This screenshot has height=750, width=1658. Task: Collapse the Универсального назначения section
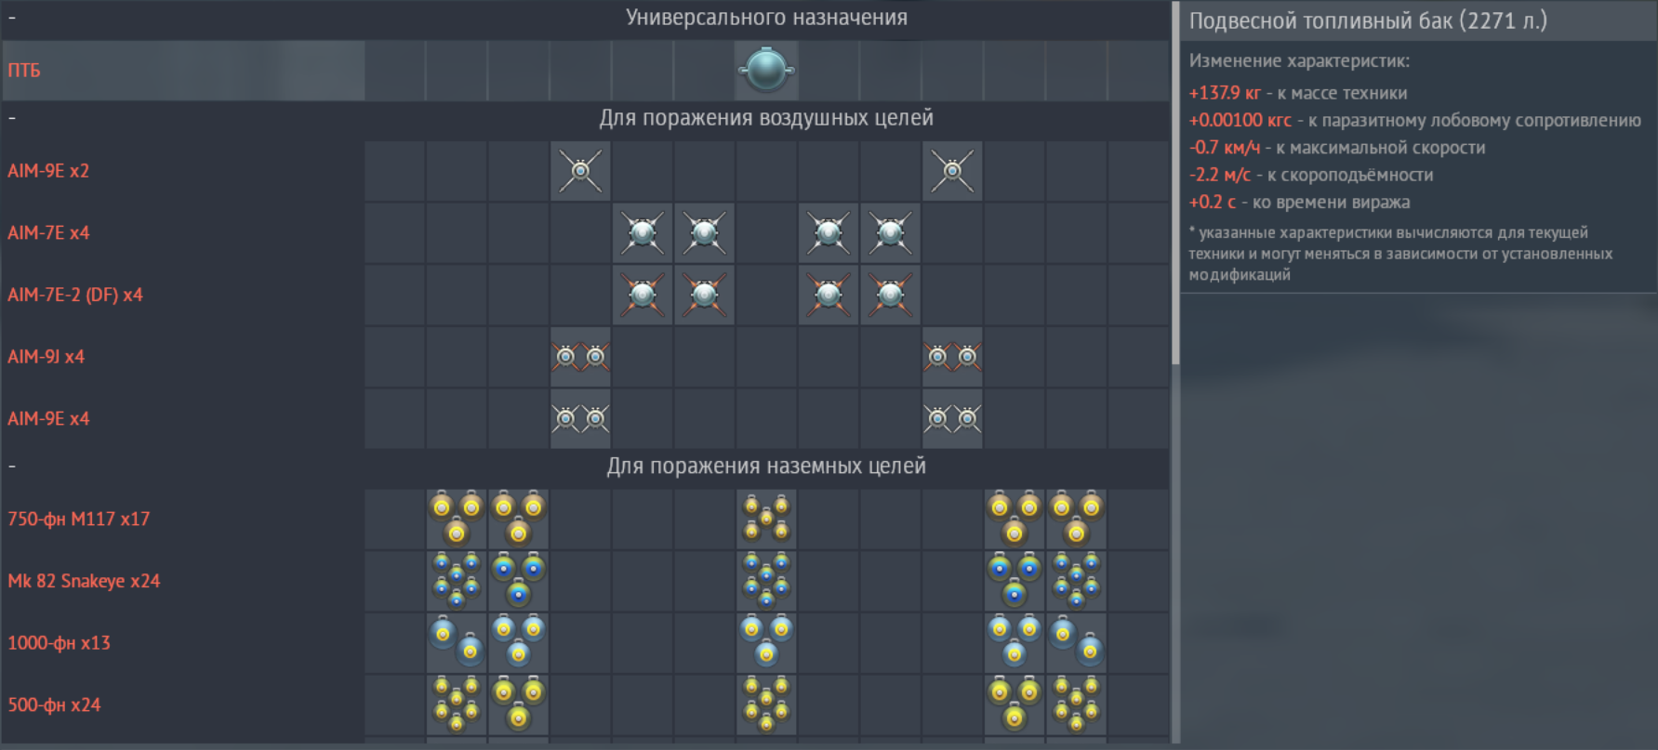click(x=12, y=18)
